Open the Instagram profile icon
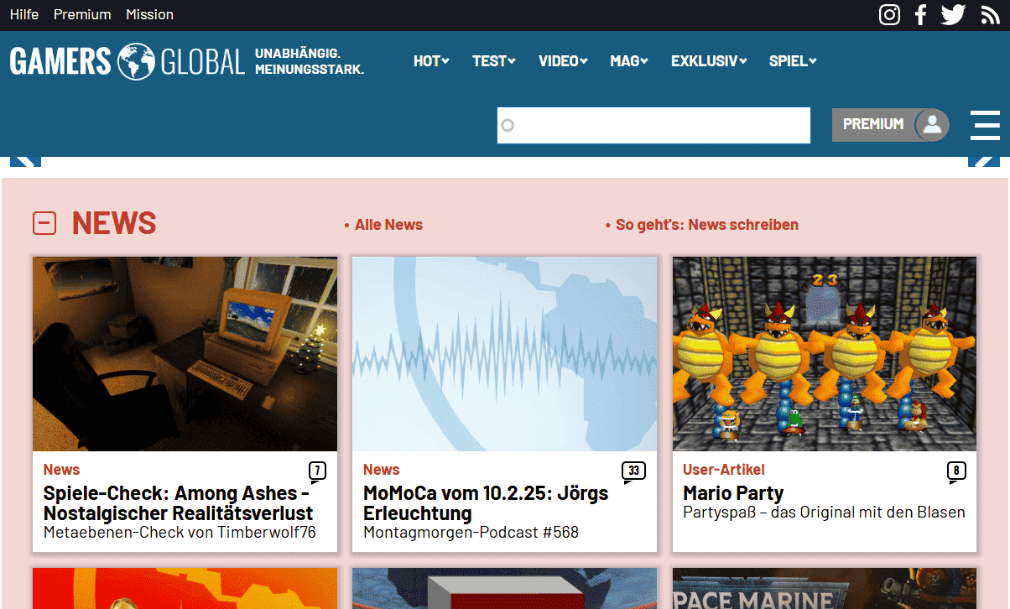This screenshot has width=1010, height=609. tap(889, 14)
